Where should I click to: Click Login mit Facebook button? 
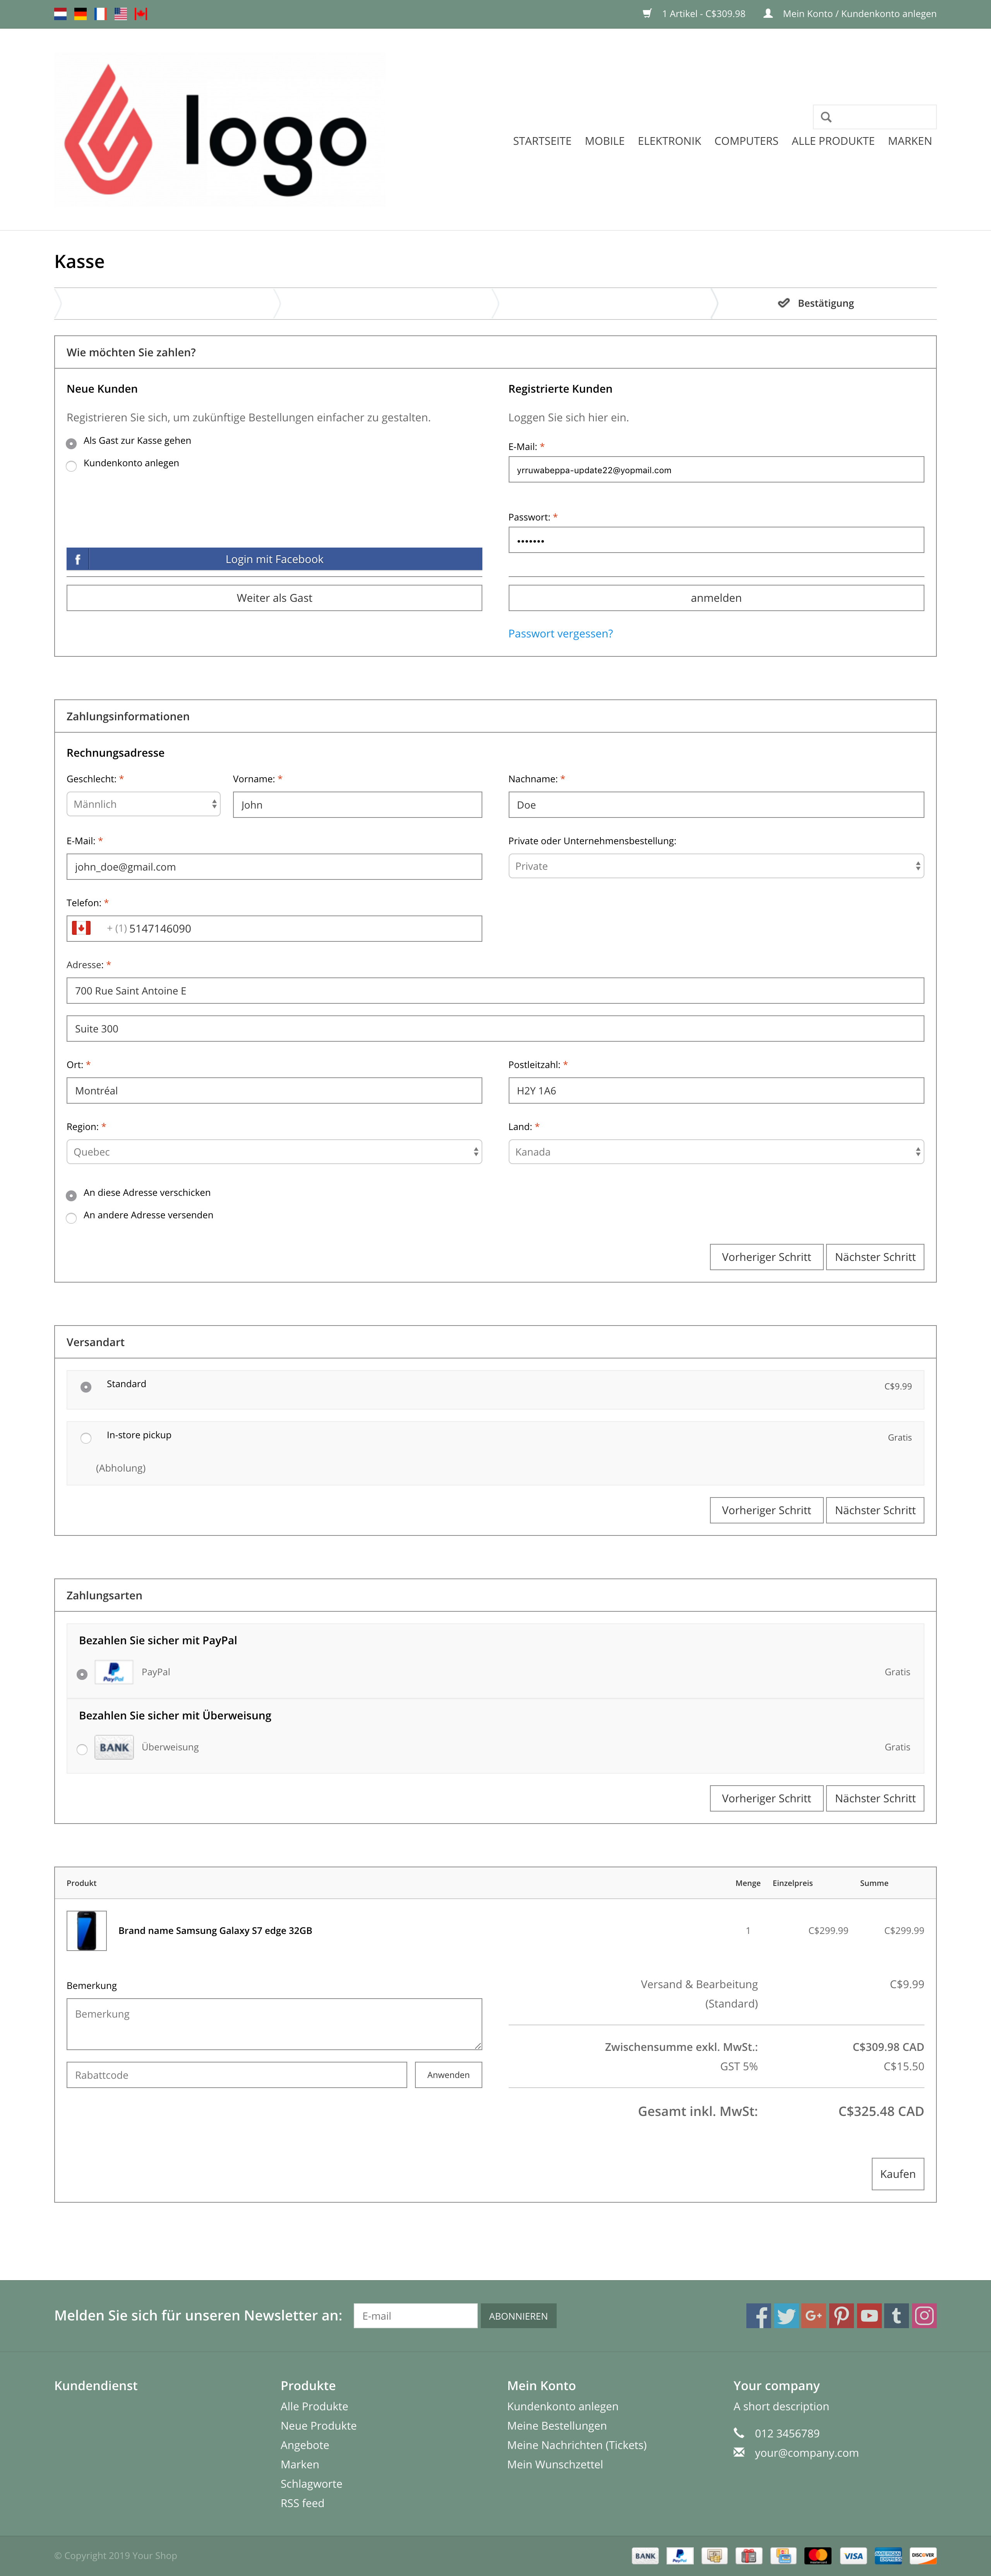point(274,559)
